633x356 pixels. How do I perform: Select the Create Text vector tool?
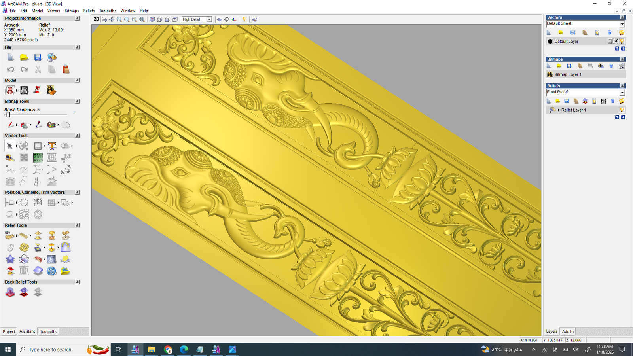(x=52, y=146)
